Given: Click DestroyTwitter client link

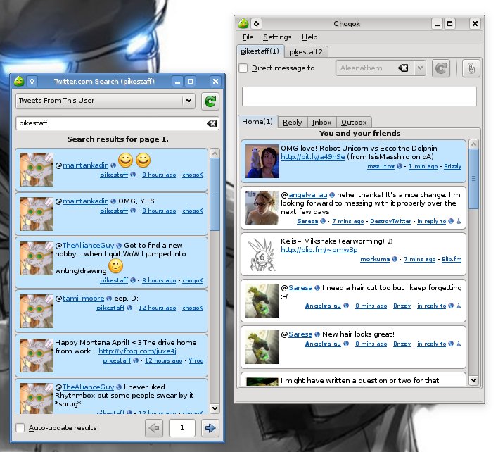Looking at the screenshot, I should pos(390,221).
